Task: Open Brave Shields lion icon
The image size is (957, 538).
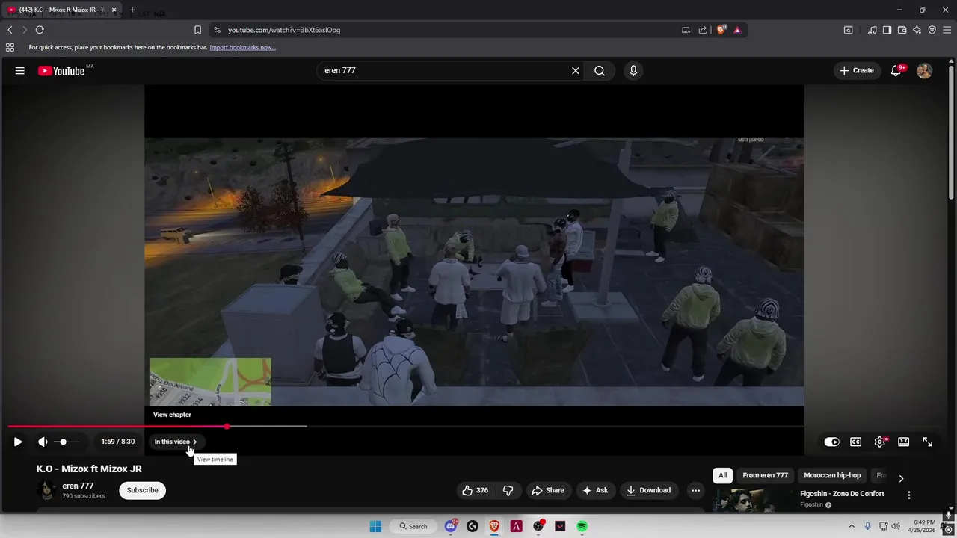Action: [x=721, y=30]
